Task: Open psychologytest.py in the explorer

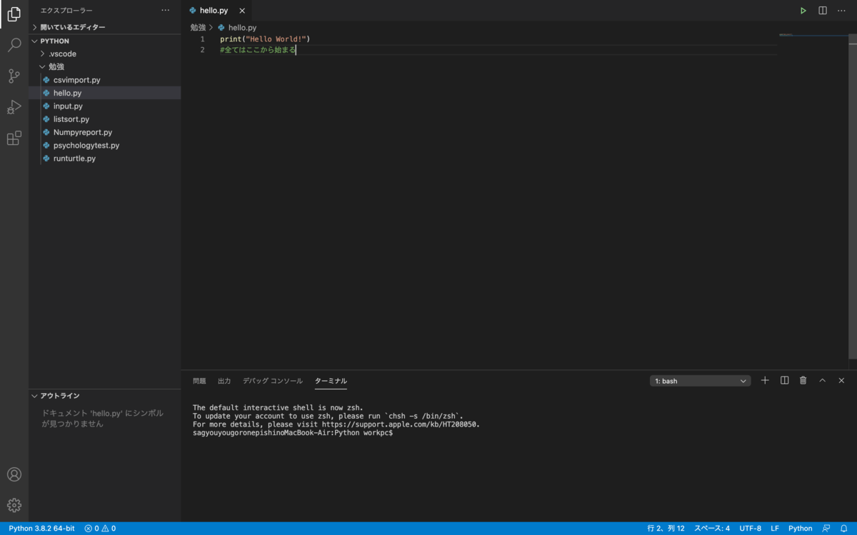Action: coord(105,145)
